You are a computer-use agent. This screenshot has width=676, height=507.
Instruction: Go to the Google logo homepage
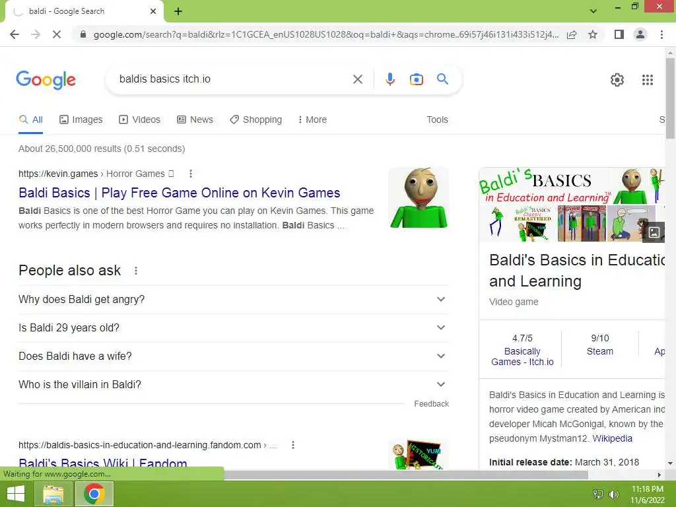(x=46, y=80)
